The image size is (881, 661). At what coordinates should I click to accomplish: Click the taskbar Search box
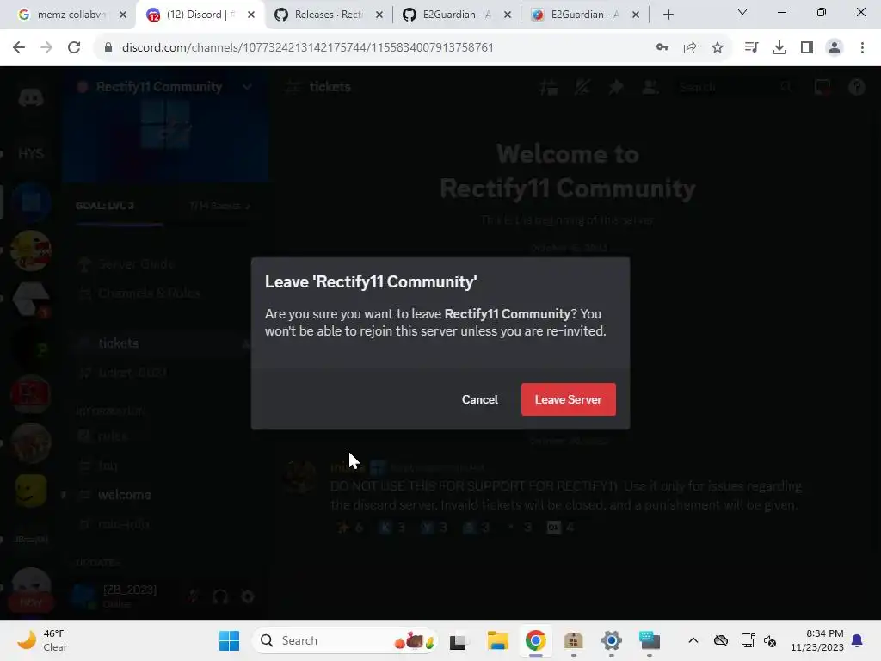(345, 640)
